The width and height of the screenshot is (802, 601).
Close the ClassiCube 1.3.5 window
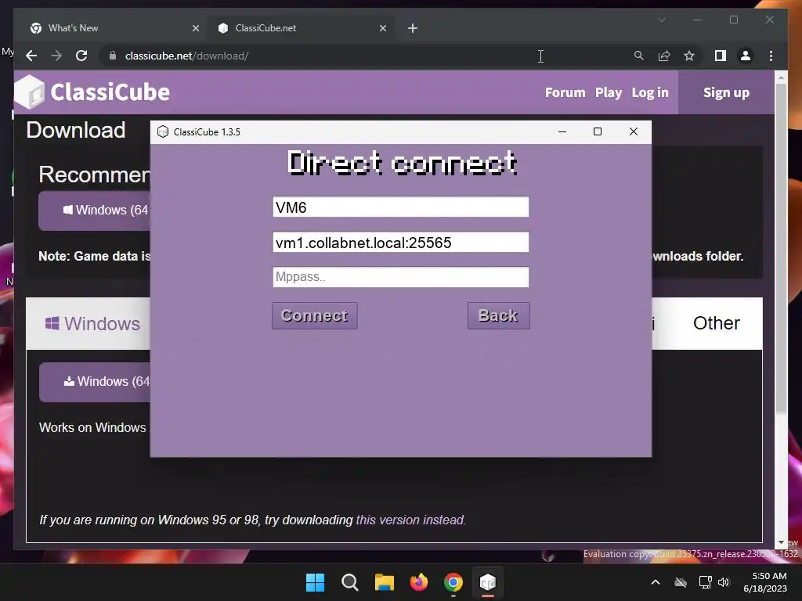[633, 131]
